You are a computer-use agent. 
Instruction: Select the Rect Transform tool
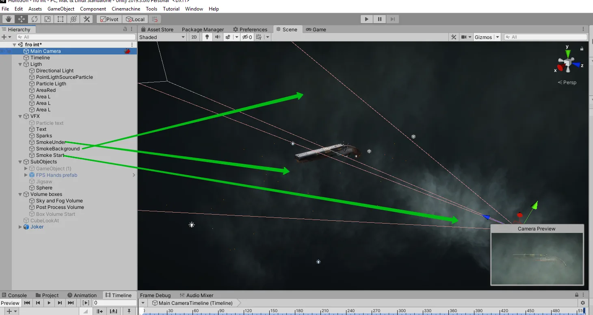click(x=61, y=19)
